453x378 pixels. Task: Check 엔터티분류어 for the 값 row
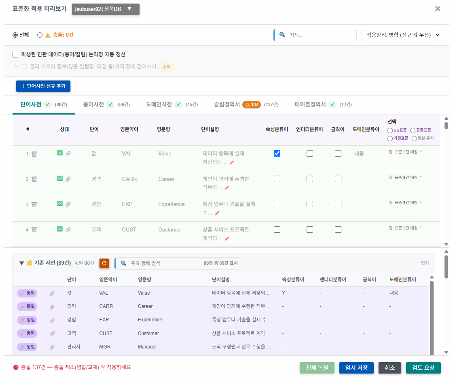point(310,153)
